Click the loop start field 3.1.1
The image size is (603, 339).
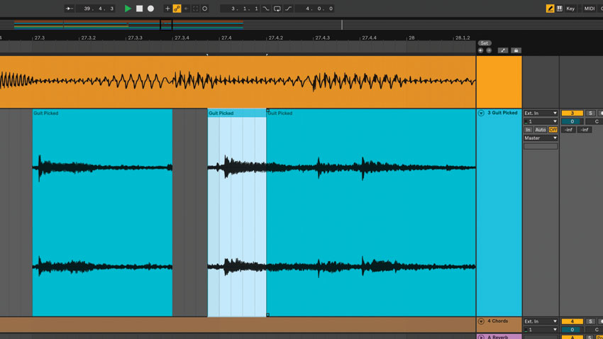[240, 9]
